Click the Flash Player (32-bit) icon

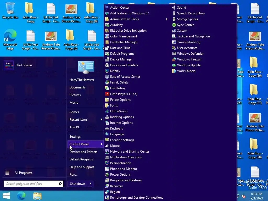pyautogui.click(x=107, y=94)
